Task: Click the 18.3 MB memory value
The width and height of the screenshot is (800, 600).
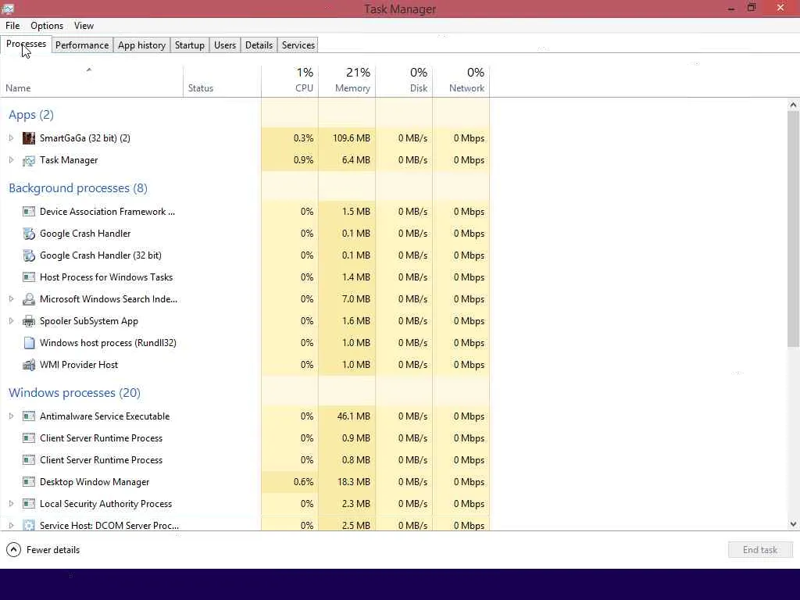Action: 354,482
